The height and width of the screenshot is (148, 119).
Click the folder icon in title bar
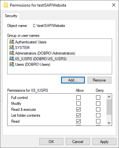6,5
